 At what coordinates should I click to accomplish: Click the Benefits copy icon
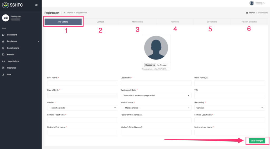(x=3, y=55)
